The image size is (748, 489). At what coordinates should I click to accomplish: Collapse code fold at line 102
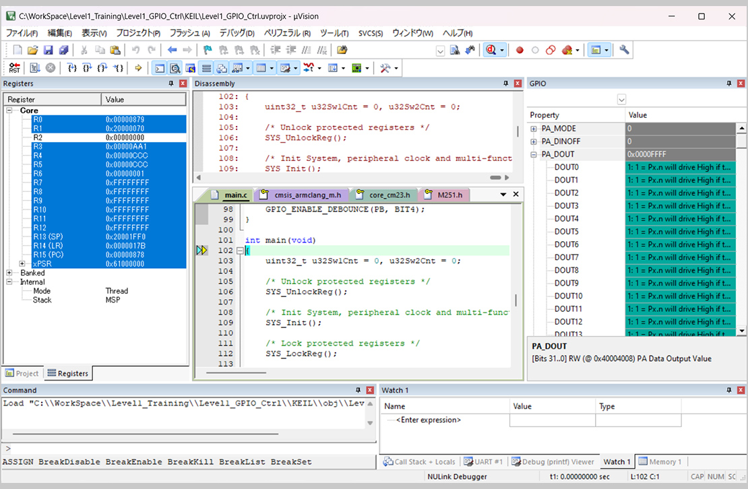(x=240, y=250)
